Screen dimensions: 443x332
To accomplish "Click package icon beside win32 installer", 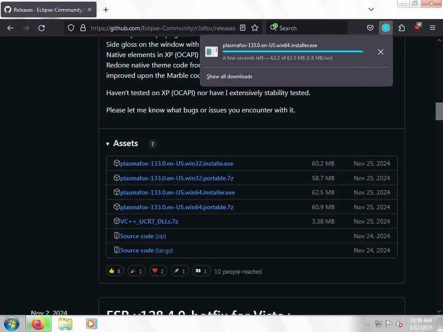I will pyautogui.click(x=117, y=163).
